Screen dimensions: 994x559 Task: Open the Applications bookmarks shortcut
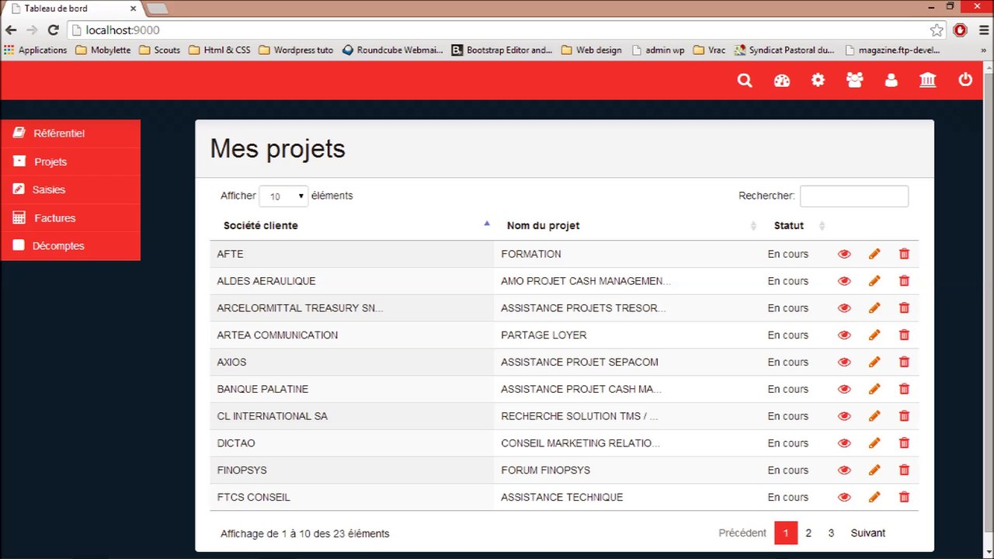click(x=36, y=50)
